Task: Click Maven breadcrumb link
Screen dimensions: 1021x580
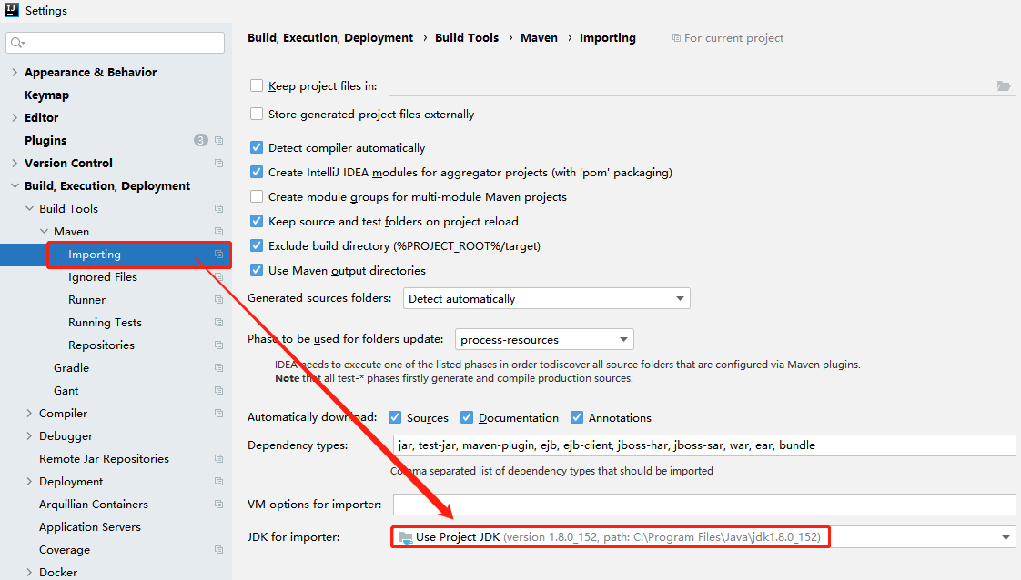Action: click(539, 37)
